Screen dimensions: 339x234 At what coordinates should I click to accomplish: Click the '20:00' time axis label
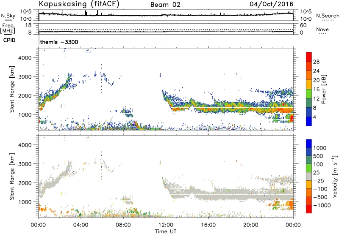tap(250, 225)
